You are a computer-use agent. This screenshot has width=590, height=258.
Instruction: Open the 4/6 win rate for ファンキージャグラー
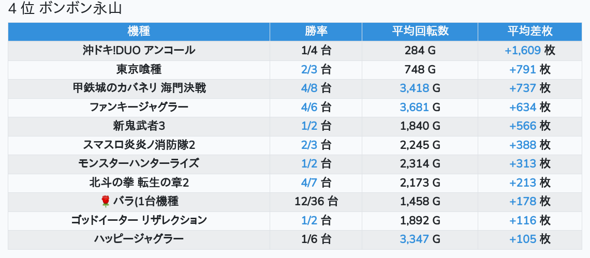point(309,107)
